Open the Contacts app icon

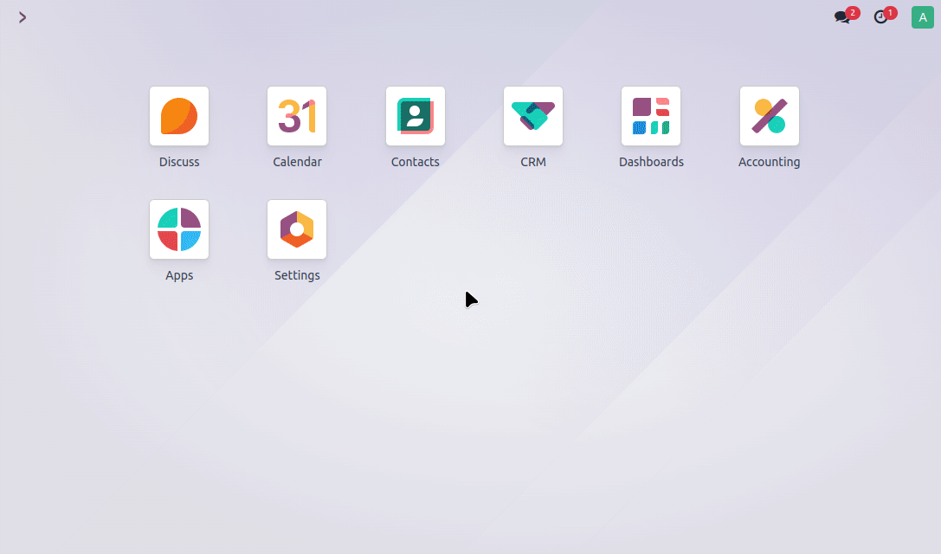[416, 116]
